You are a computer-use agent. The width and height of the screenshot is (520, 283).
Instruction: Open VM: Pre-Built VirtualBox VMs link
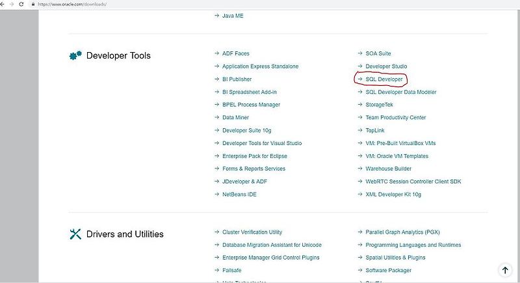point(400,143)
